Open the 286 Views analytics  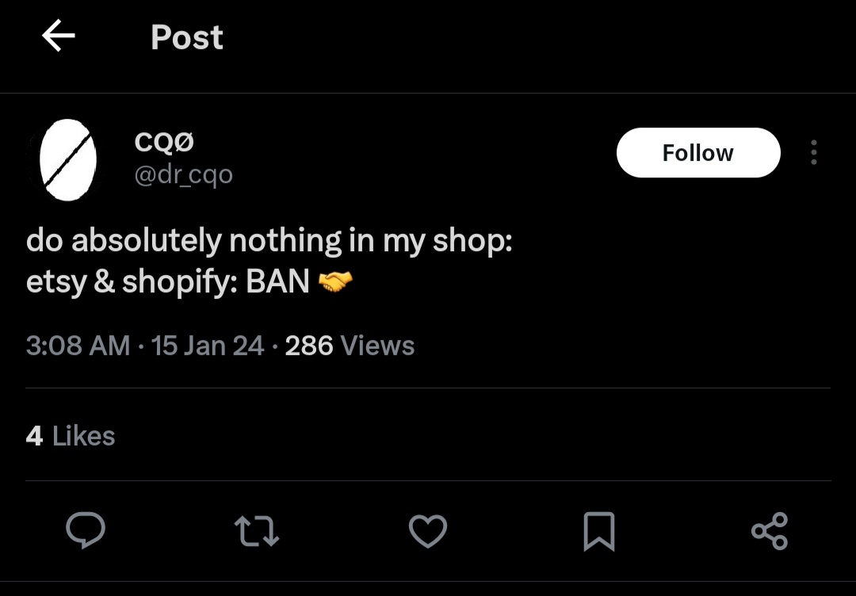click(x=350, y=346)
